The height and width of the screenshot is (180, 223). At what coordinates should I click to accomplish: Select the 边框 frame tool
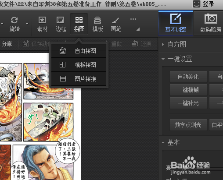tap(61, 24)
